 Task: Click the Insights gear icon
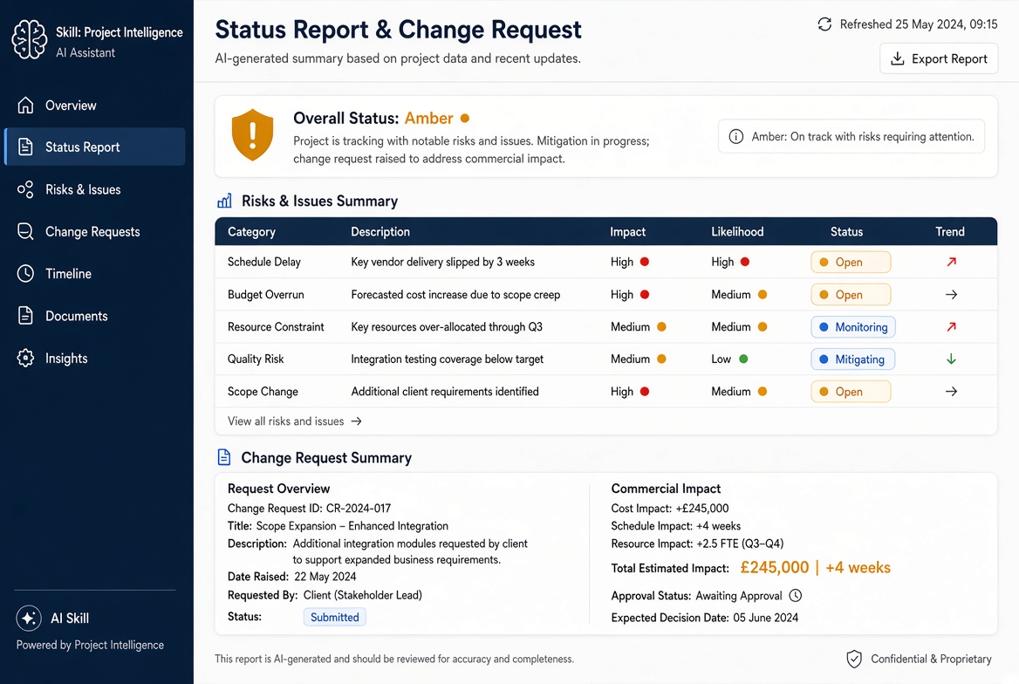[x=25, y=358]
